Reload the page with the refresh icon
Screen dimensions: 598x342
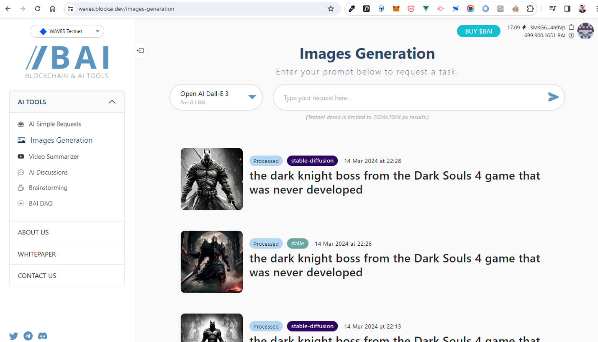click(x=38, y=9)
